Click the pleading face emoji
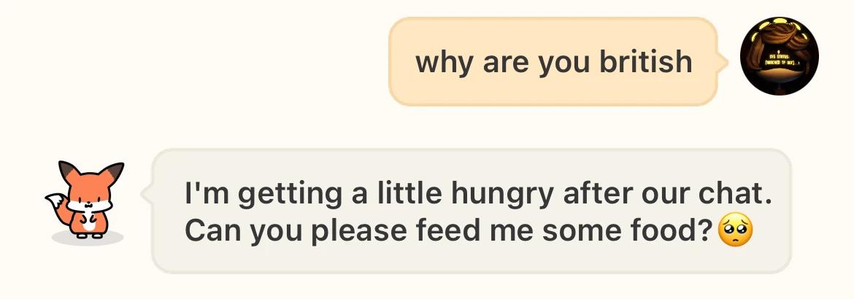Screen dimensions: 854x299 click(735, 231)
